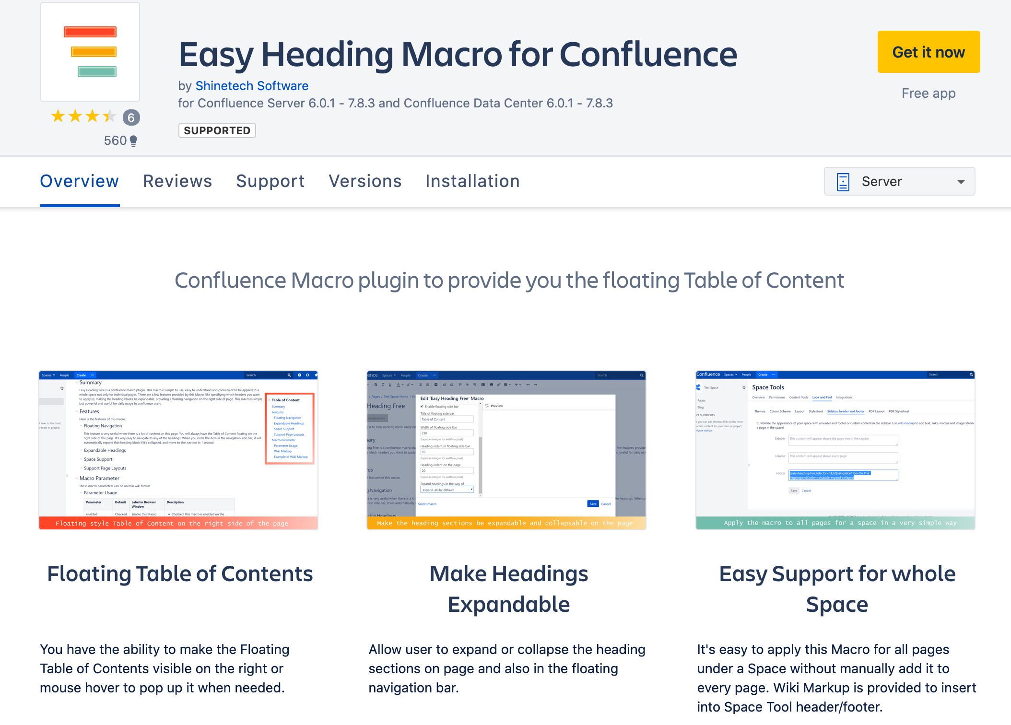Open the Floating Table of Content screenshot
1011x725 pixels.
(x=178, y=450)
